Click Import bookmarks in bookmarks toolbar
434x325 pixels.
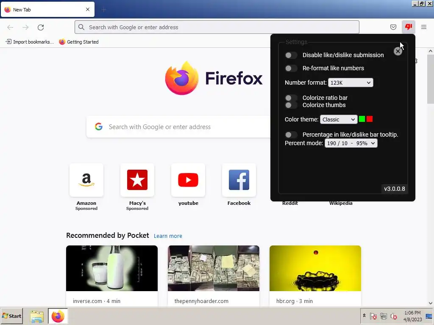[x=30, y=42]
